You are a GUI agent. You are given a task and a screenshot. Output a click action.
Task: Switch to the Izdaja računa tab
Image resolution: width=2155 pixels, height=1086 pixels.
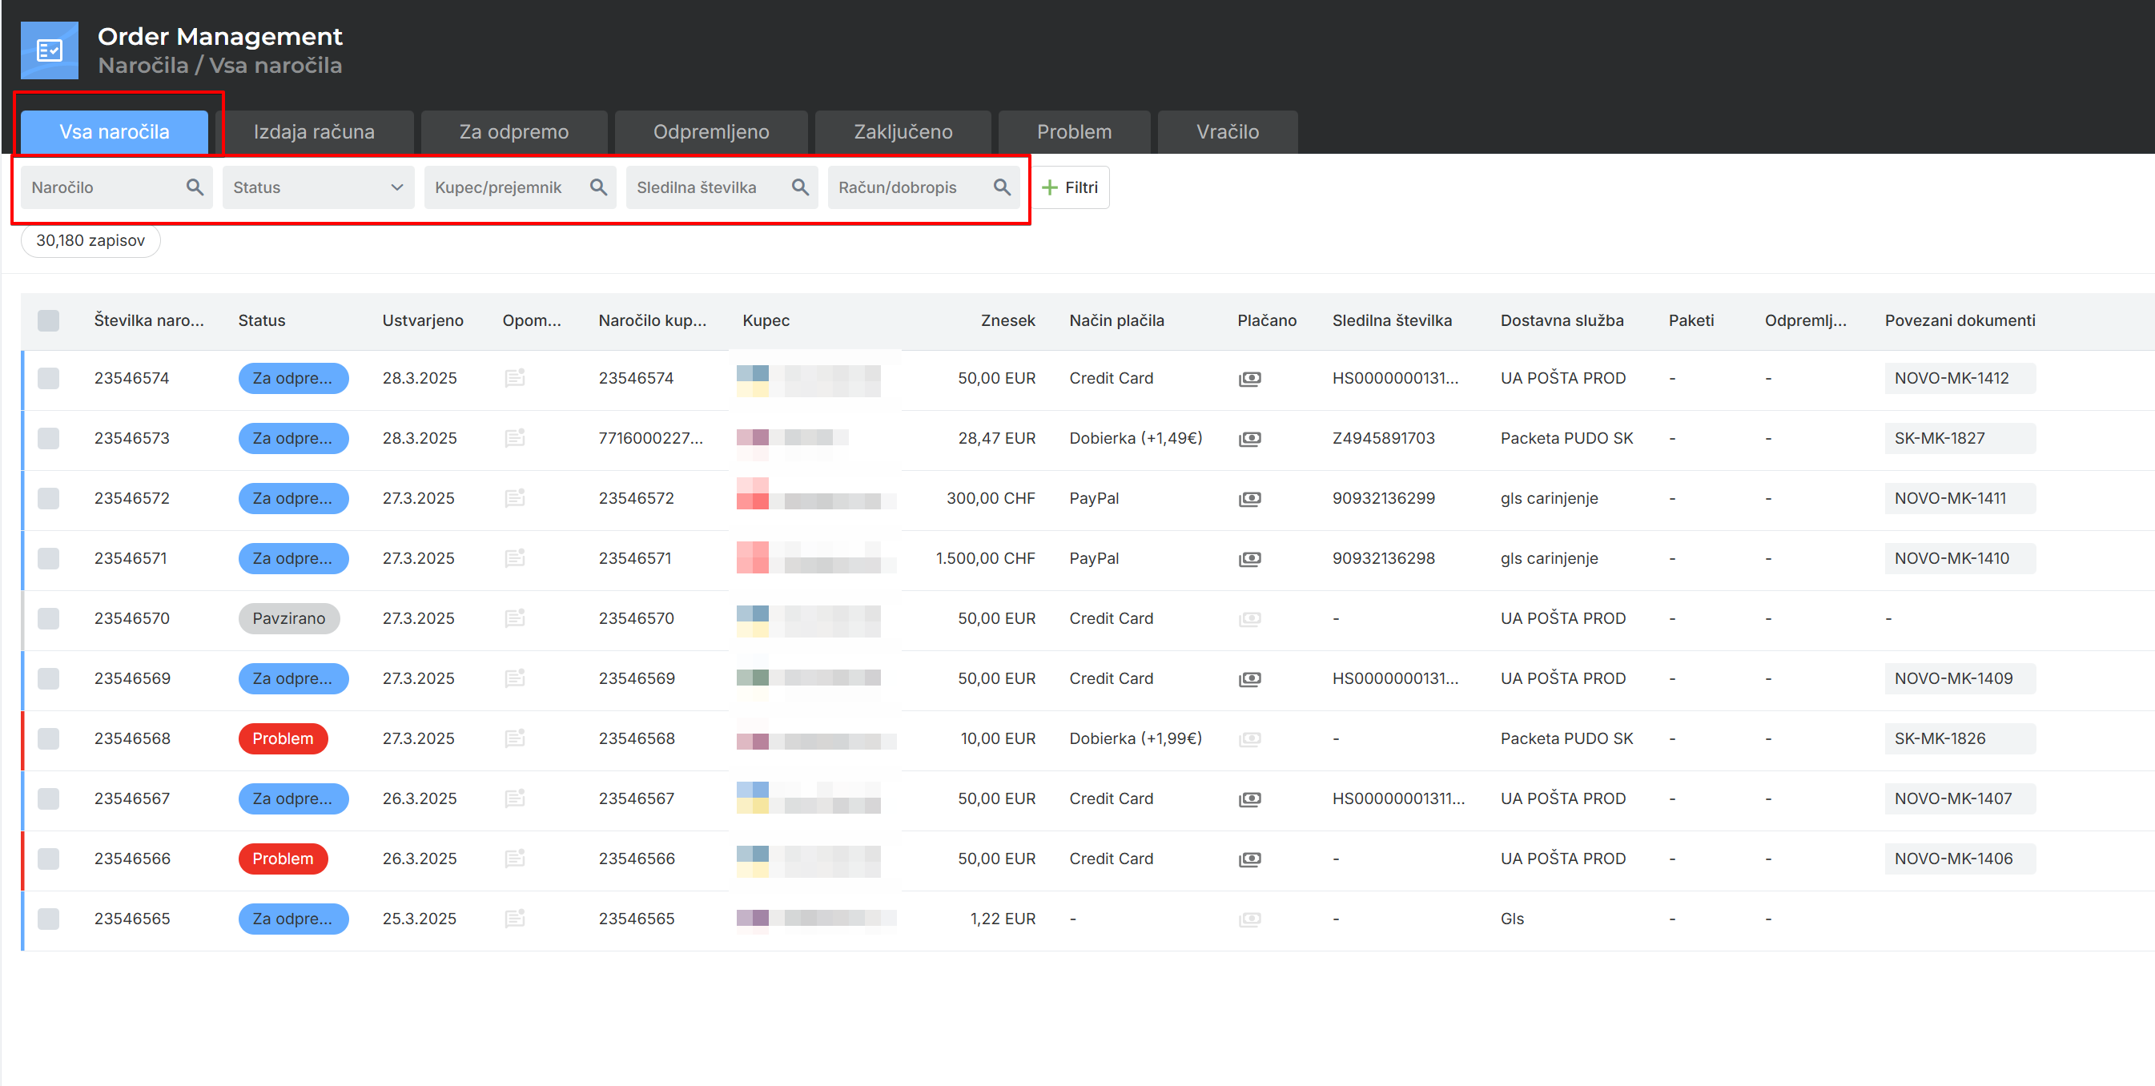coord(314,132)
